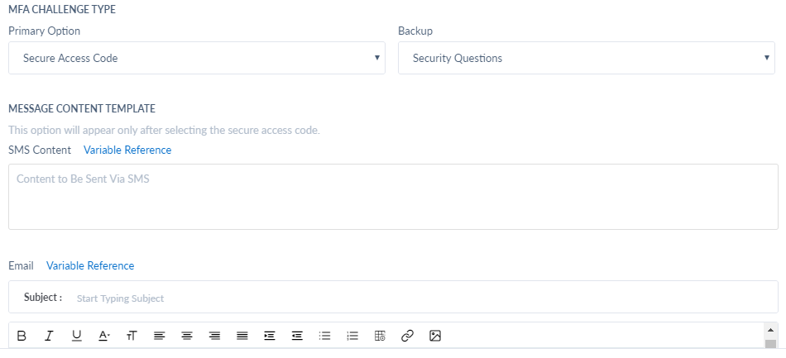Align email text to the right
Screen dimensions: 786x358
(x=214, y=336)
